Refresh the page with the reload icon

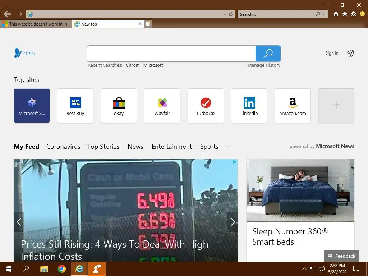click(x=231, y=14)
